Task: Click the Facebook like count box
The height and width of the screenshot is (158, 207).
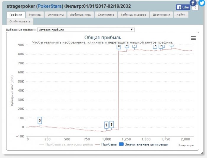Action: coord(195,7)
